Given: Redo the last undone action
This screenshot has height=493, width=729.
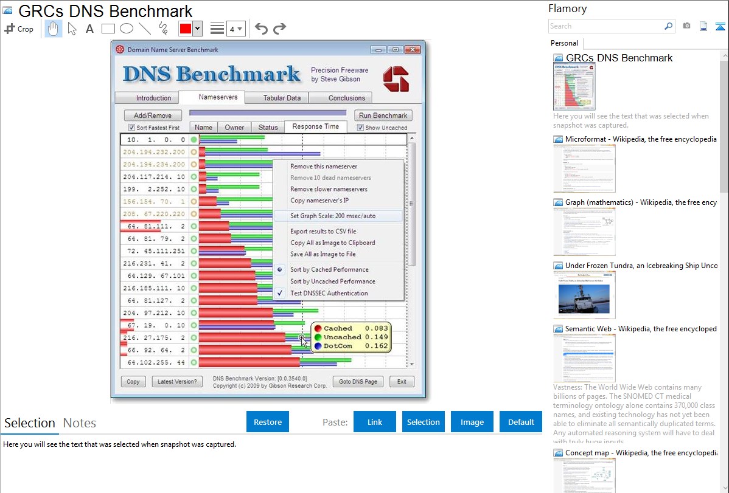Looking at the screenshot, I should (279, 29).
